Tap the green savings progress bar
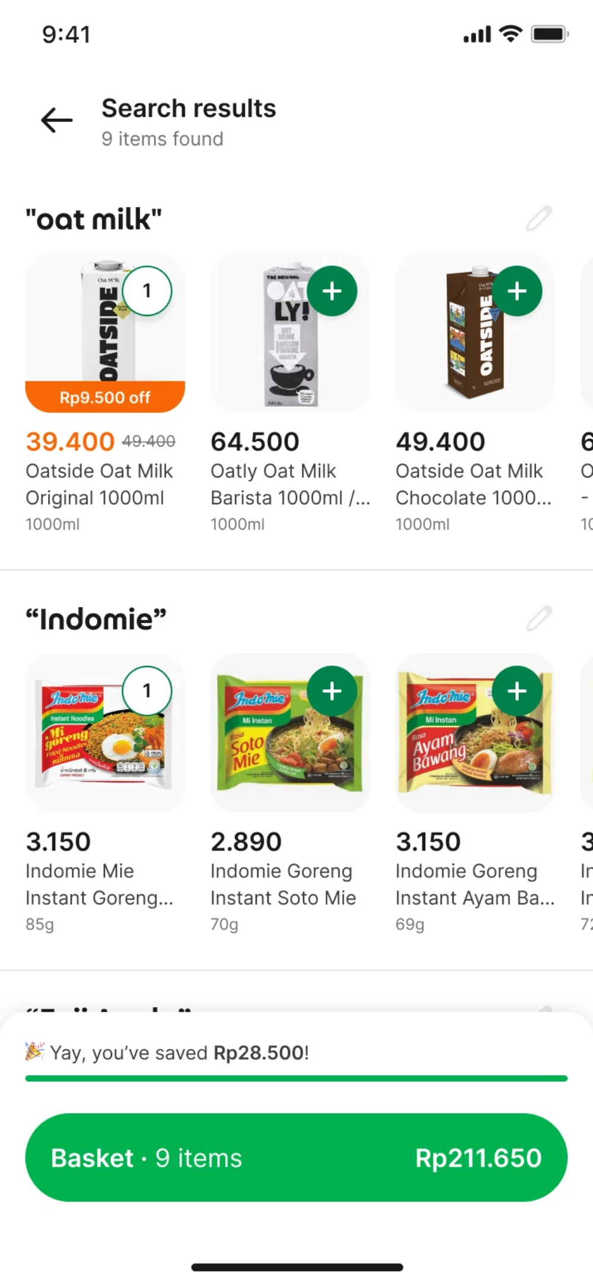The image size is (593, 1284). (296, 1078)
